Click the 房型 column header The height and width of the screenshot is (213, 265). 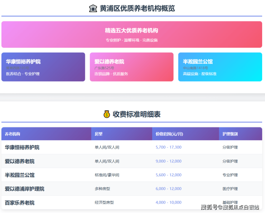click(x=98, y=134)
